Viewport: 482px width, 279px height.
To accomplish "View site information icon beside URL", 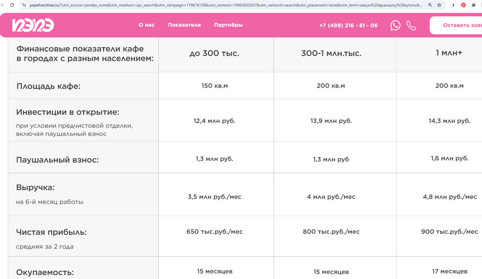I will (x=24, y=5).
